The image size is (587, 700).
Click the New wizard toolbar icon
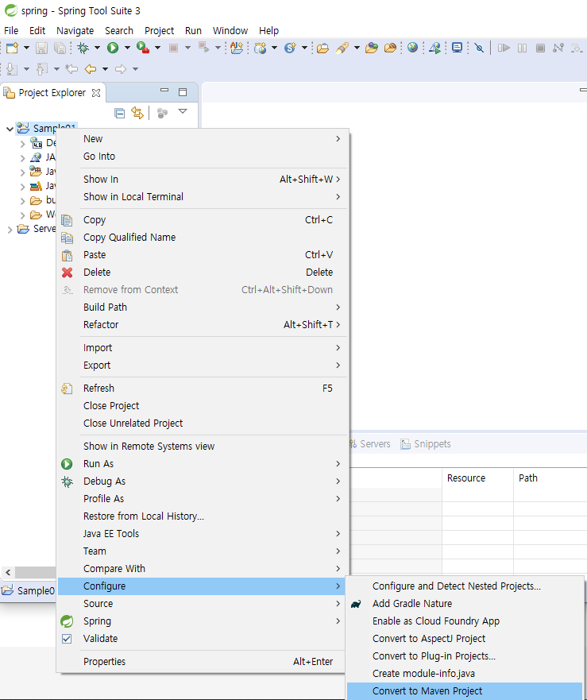click(x=12, y=48)
